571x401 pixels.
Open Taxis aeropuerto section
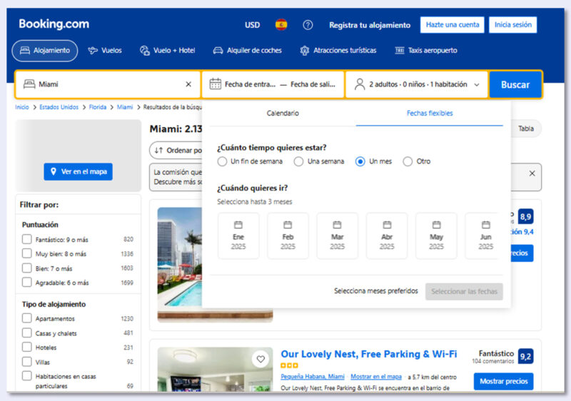pyautogui.click(x=426, y=51)
